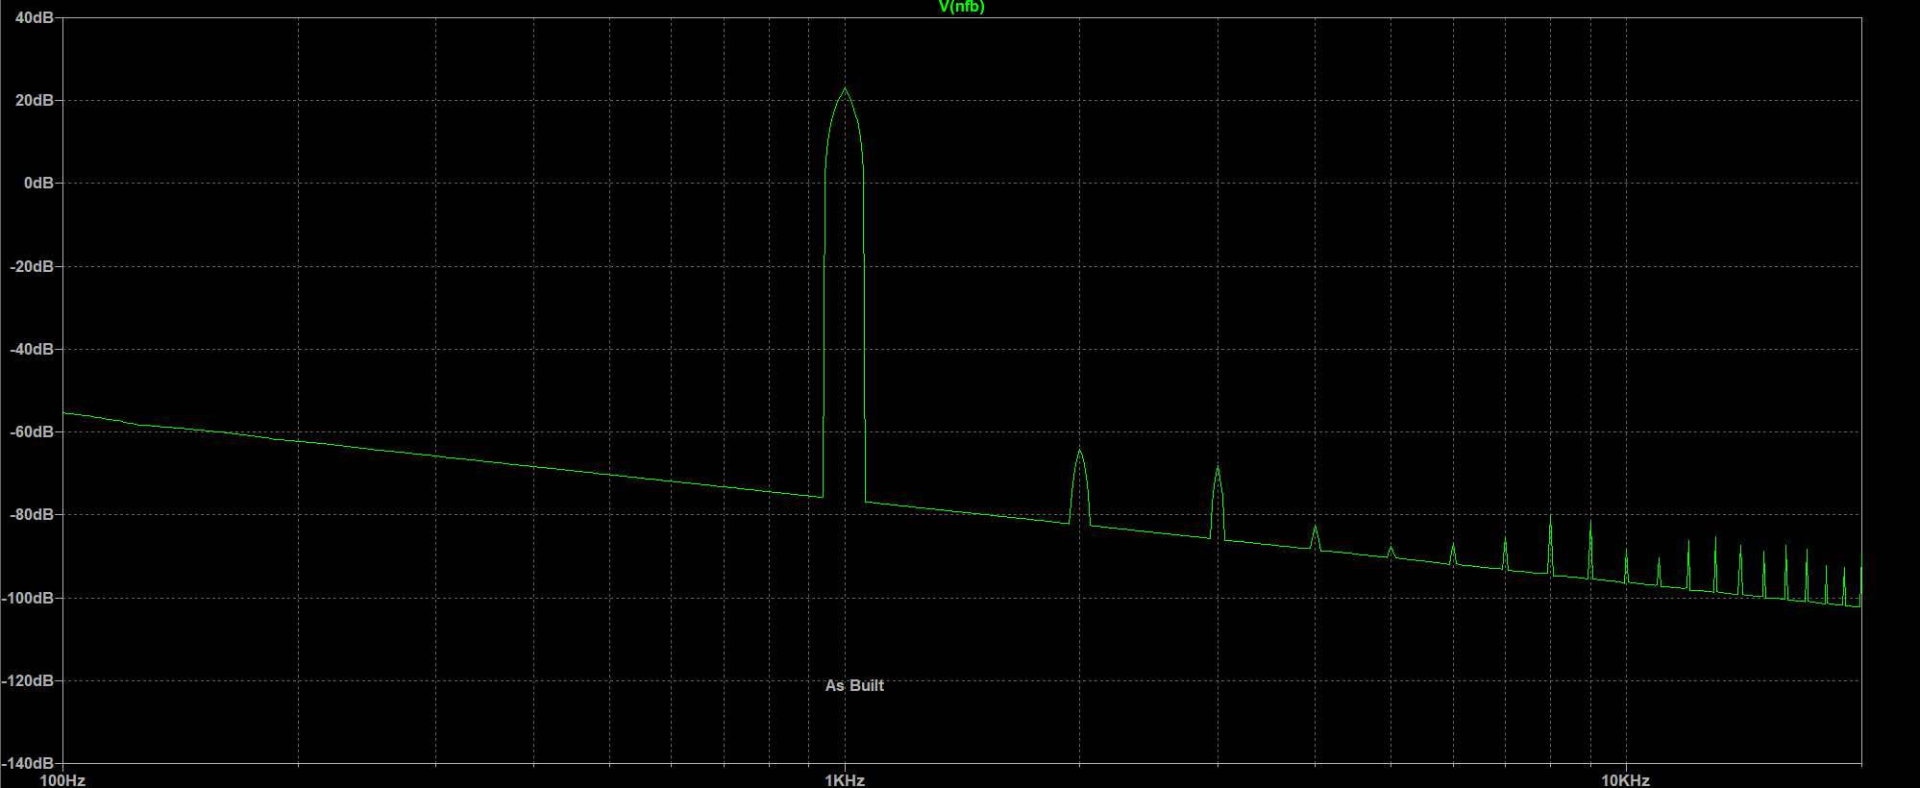Click the -140dB axis label
Screen dimensions: 1920x788
[28, 763]
